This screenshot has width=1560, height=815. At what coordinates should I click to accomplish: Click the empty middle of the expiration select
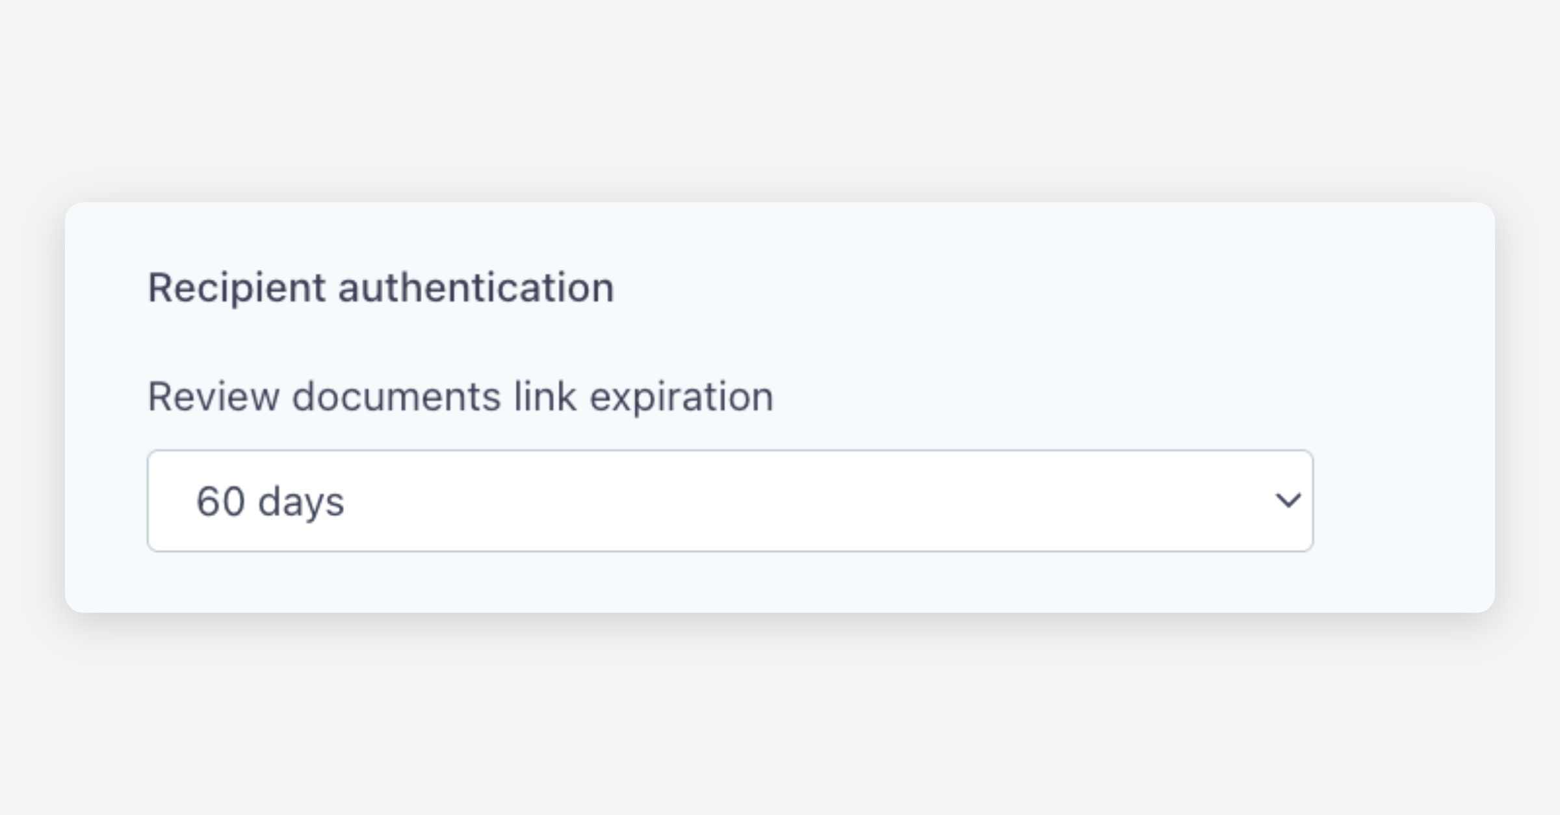pos(780,501)
